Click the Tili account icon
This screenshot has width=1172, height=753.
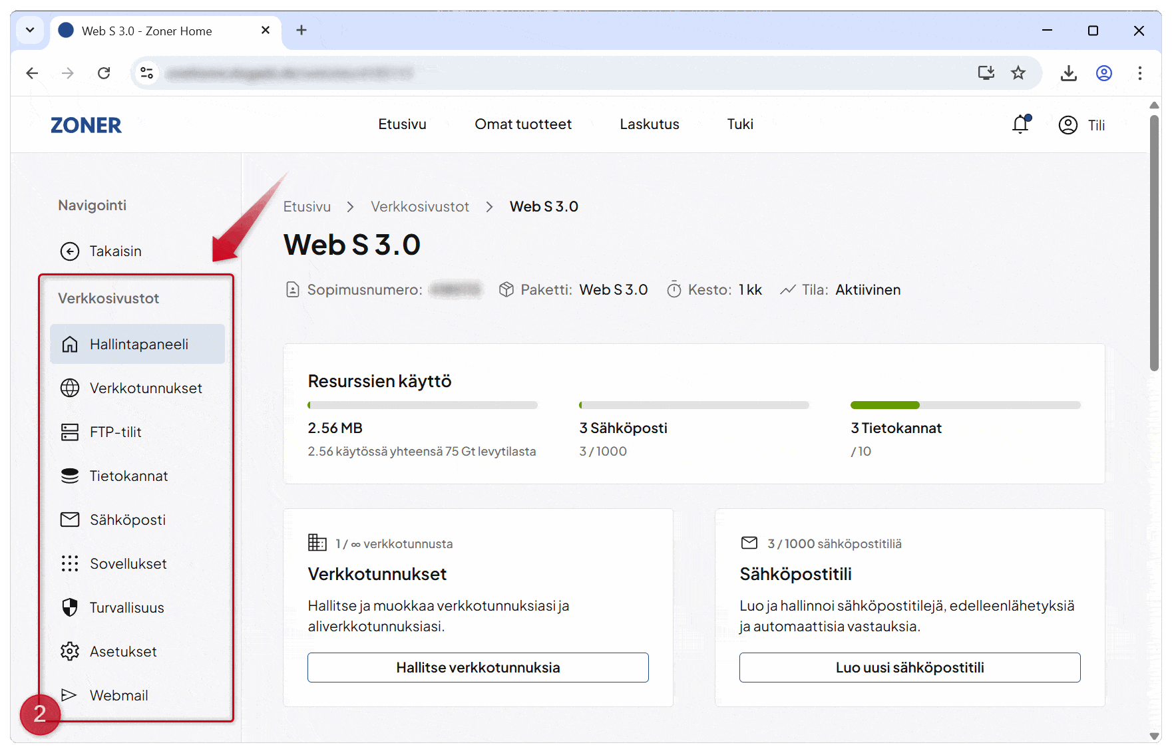1068,125
